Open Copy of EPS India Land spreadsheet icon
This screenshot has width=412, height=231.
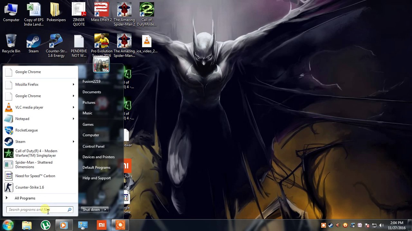[x=34, y=14]
